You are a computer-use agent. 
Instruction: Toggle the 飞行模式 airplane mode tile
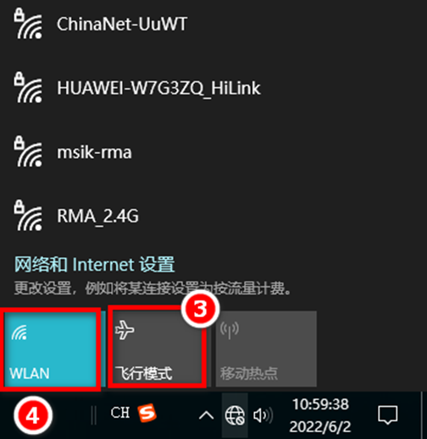pos(158,348)
